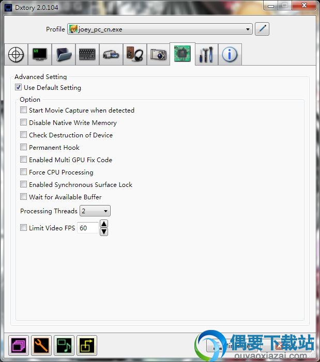Toggle Disable Native Write Memory checkbox
The image size is (320, 362).
click(23, 122)
